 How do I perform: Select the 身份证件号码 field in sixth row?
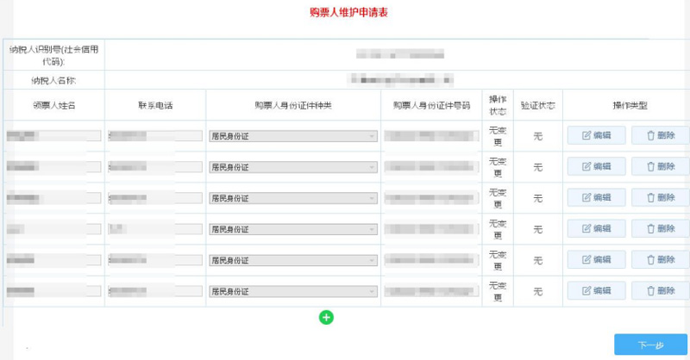[431, 291]
